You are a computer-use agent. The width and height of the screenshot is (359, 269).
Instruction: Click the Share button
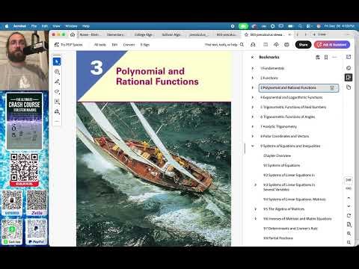(303, 45)
